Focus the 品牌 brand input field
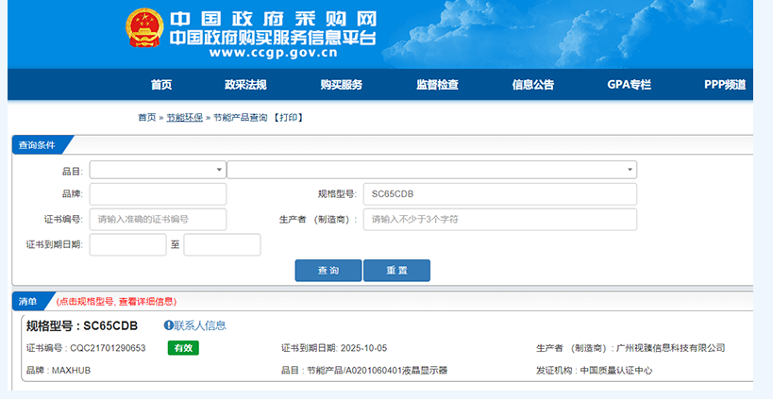 point(158,194)
